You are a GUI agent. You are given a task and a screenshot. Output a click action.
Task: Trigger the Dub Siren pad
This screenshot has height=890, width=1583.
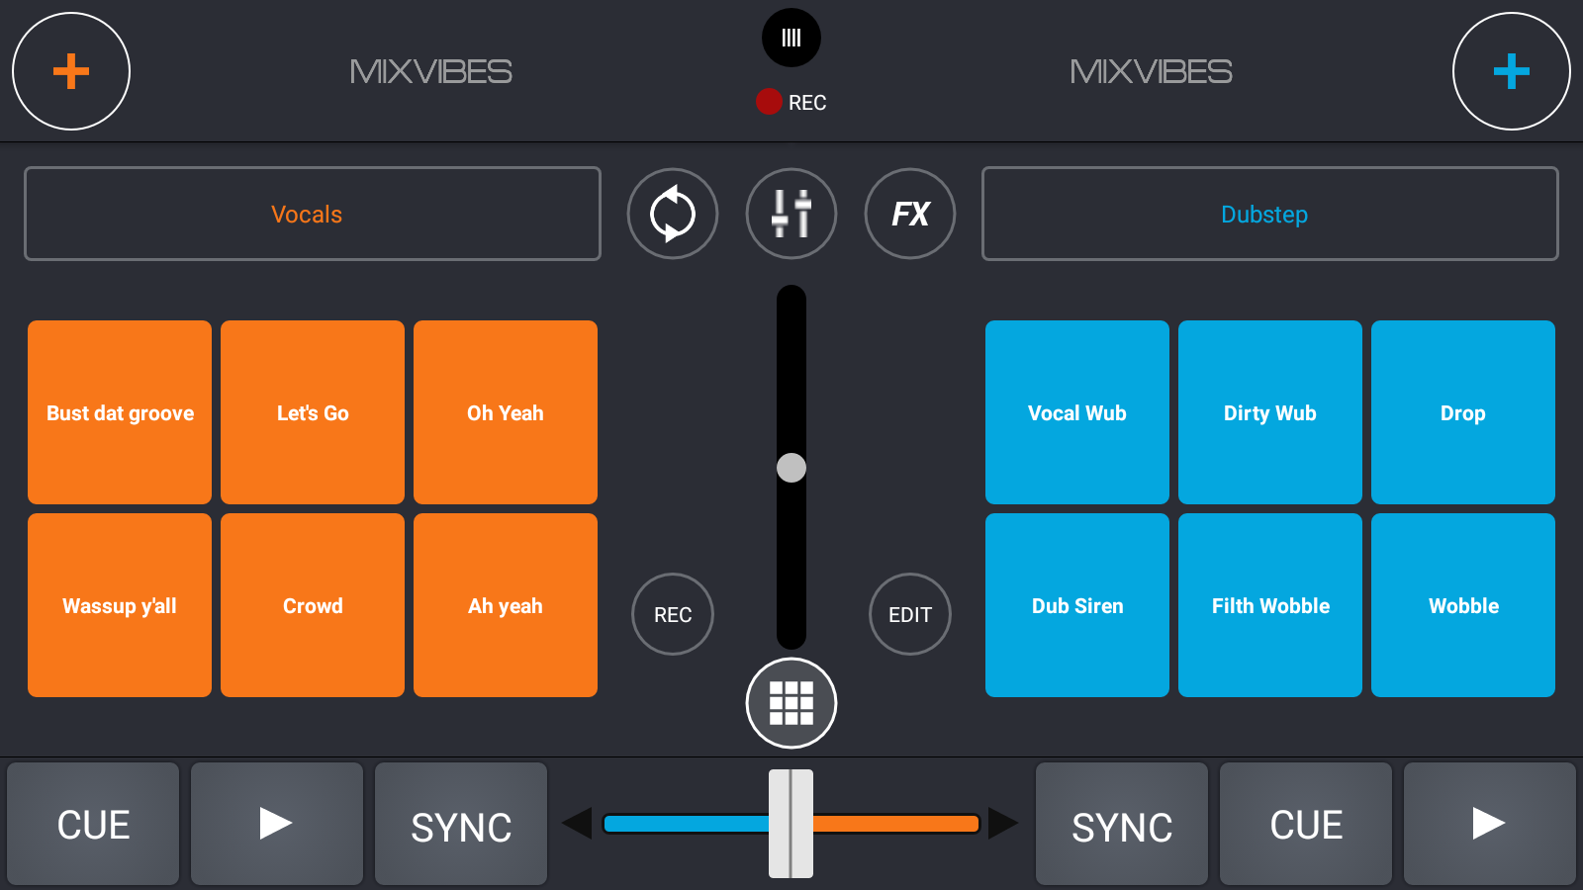pos(1077,605)
